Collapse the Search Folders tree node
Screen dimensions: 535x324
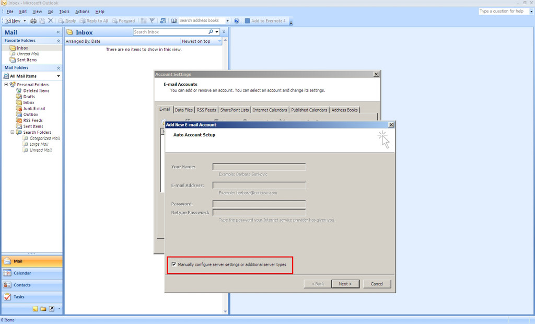[x=13, y=132]
